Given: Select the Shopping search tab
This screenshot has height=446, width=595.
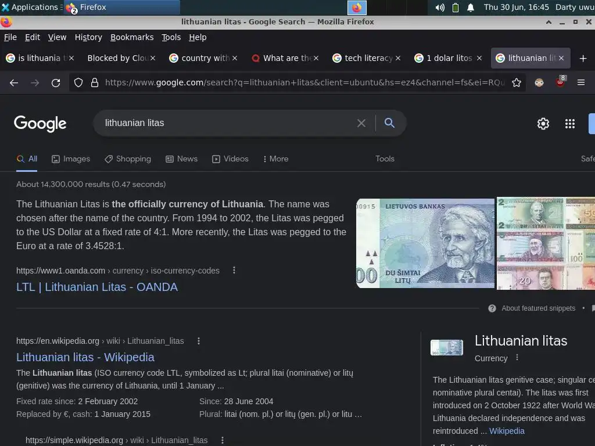Looking at the screenshot, I should pyautogui.click(x=128, y=159).
